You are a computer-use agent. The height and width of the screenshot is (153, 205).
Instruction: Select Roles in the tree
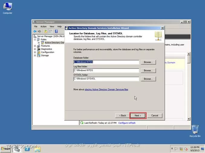[44, 39]
